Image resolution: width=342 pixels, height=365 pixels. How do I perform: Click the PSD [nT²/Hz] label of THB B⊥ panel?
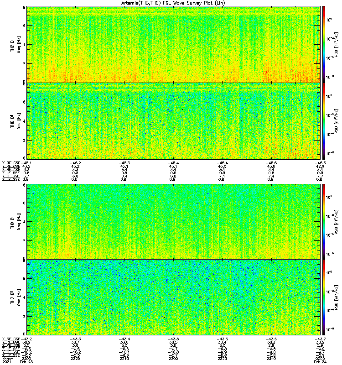[x=336, y=44]
